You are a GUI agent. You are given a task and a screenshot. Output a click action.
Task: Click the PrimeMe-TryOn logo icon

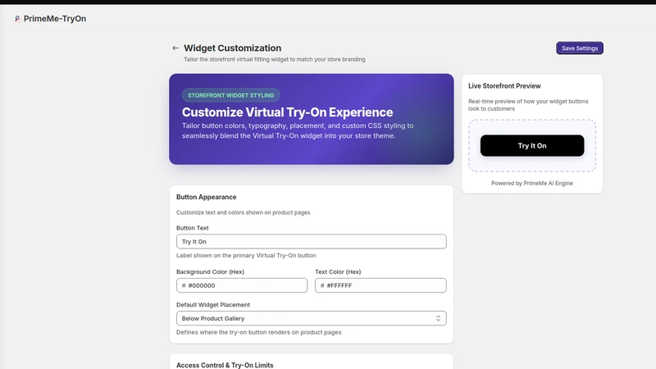pos(17,18)
